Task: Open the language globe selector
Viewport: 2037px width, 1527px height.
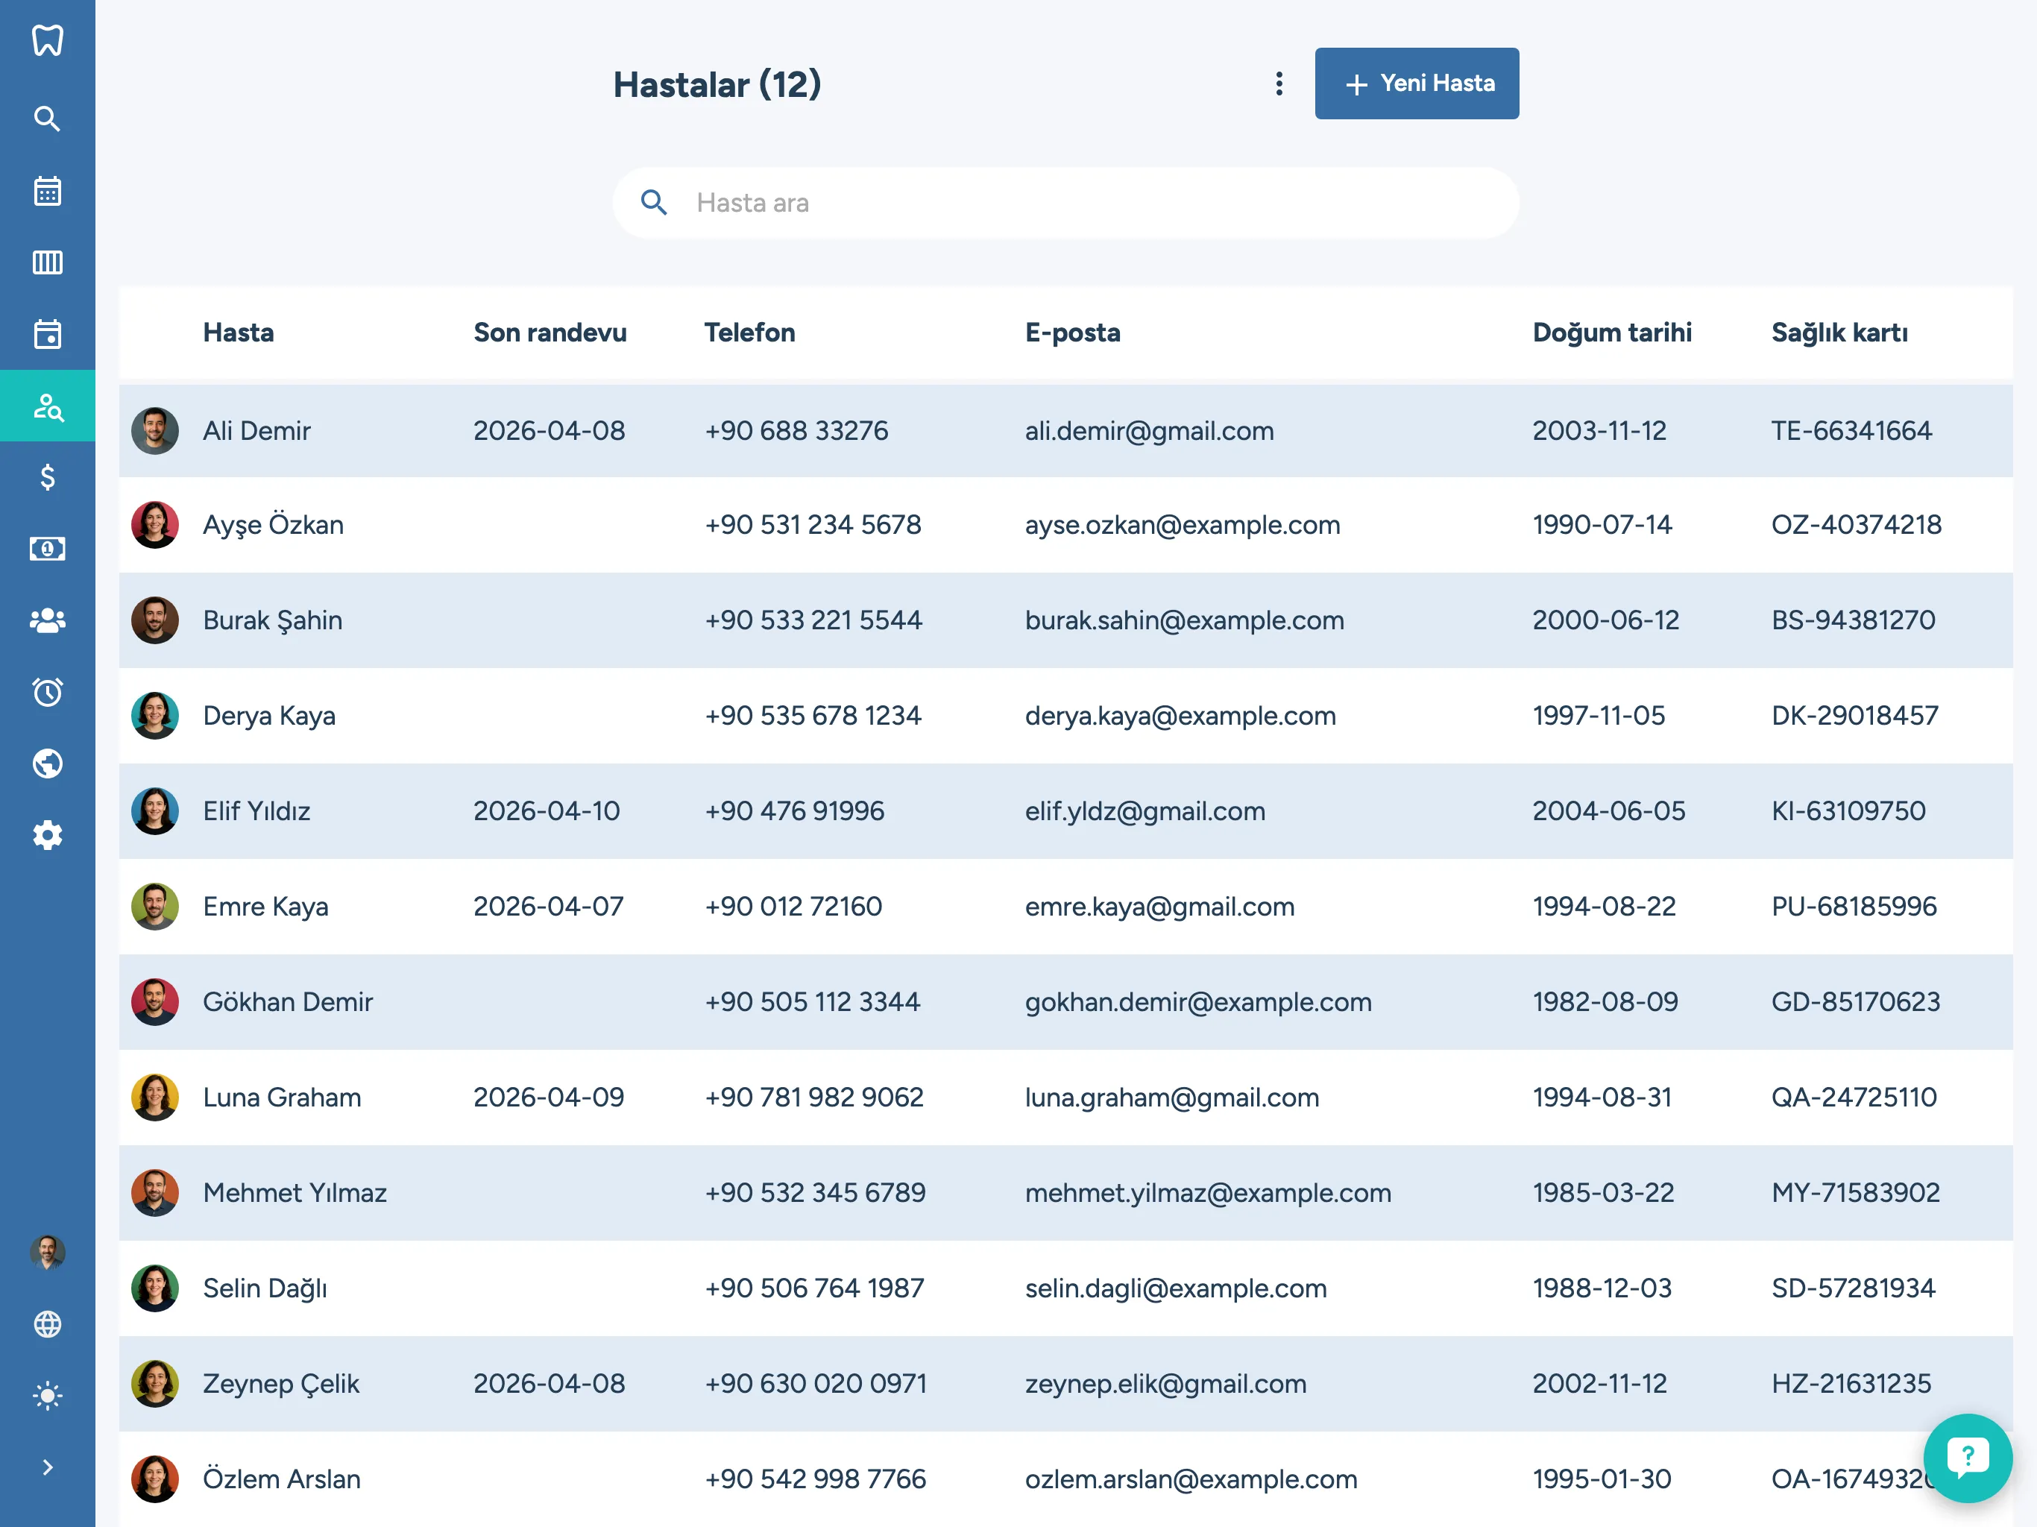Action: tap(47, 1323)
